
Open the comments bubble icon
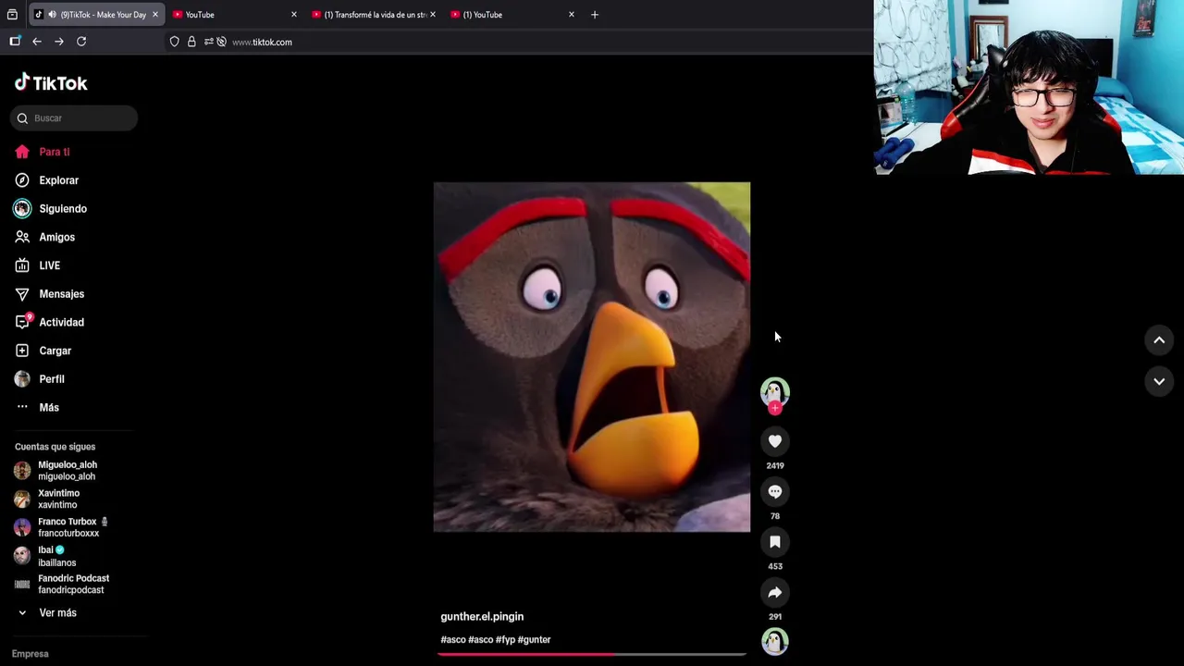click(x=775, y=492)
